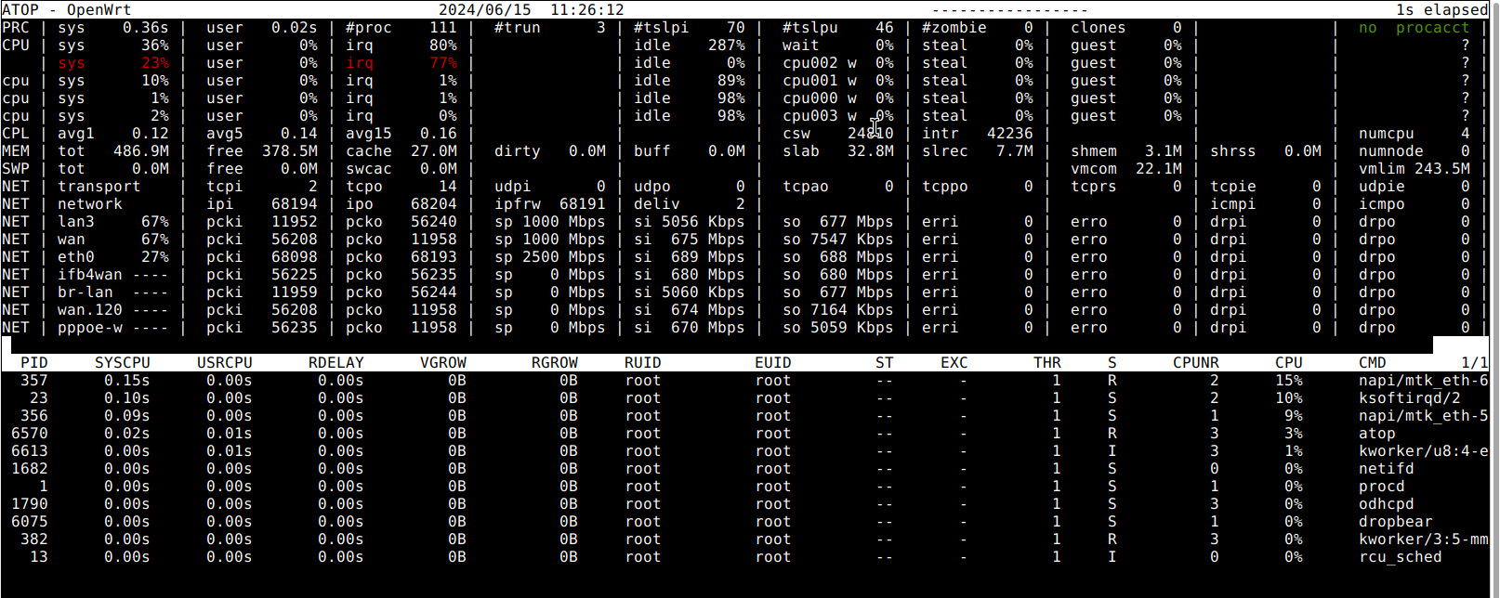Image resolution: width=1500 pixels, height=598 pixels.
Task: Select the VGROW column header
Action: 443,363
